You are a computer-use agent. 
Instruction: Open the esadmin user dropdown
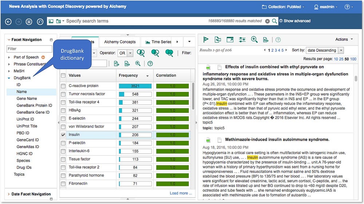(326, 7)
